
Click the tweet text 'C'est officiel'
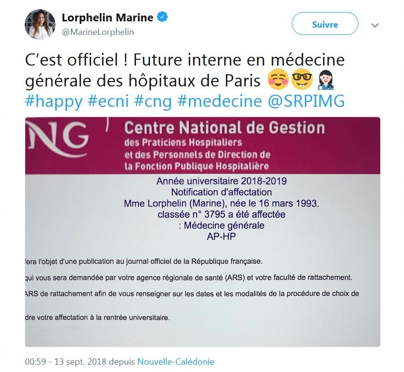coord(71,60)
